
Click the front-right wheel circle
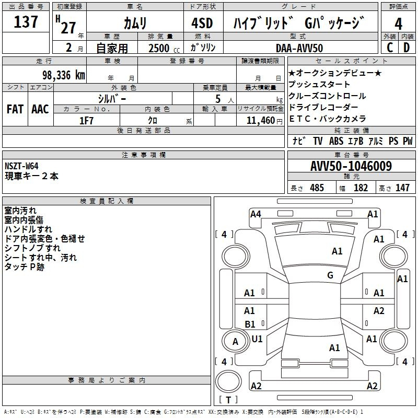tap(393, 256)
